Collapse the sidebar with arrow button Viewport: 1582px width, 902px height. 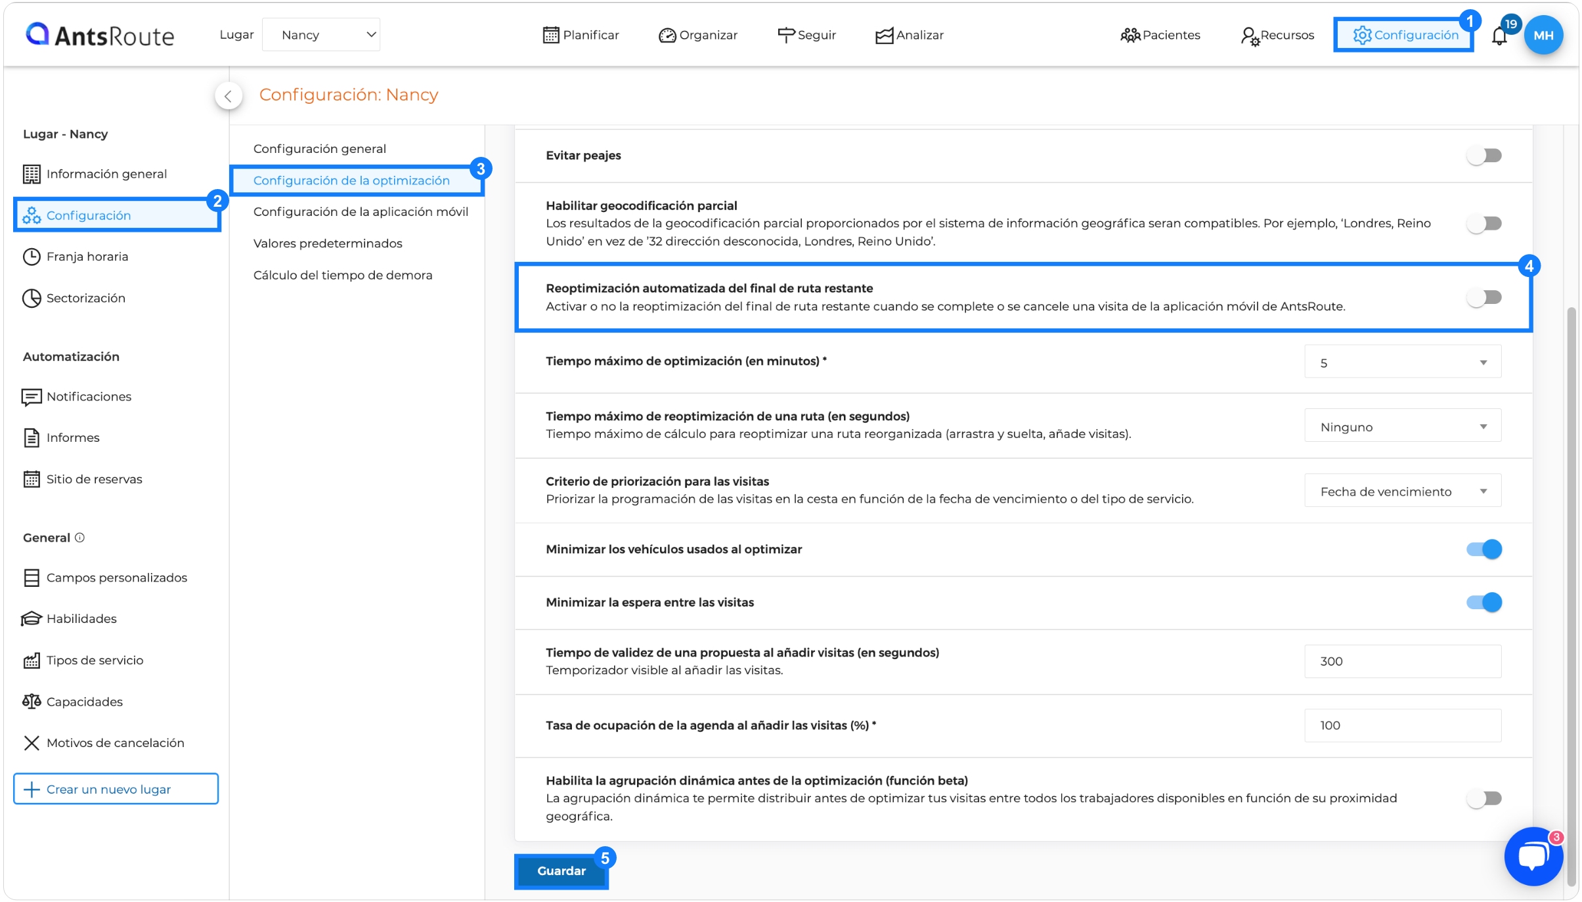(228, 96)
